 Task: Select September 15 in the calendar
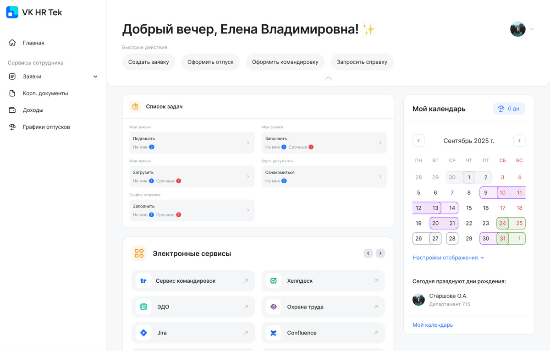coord(469,208)
